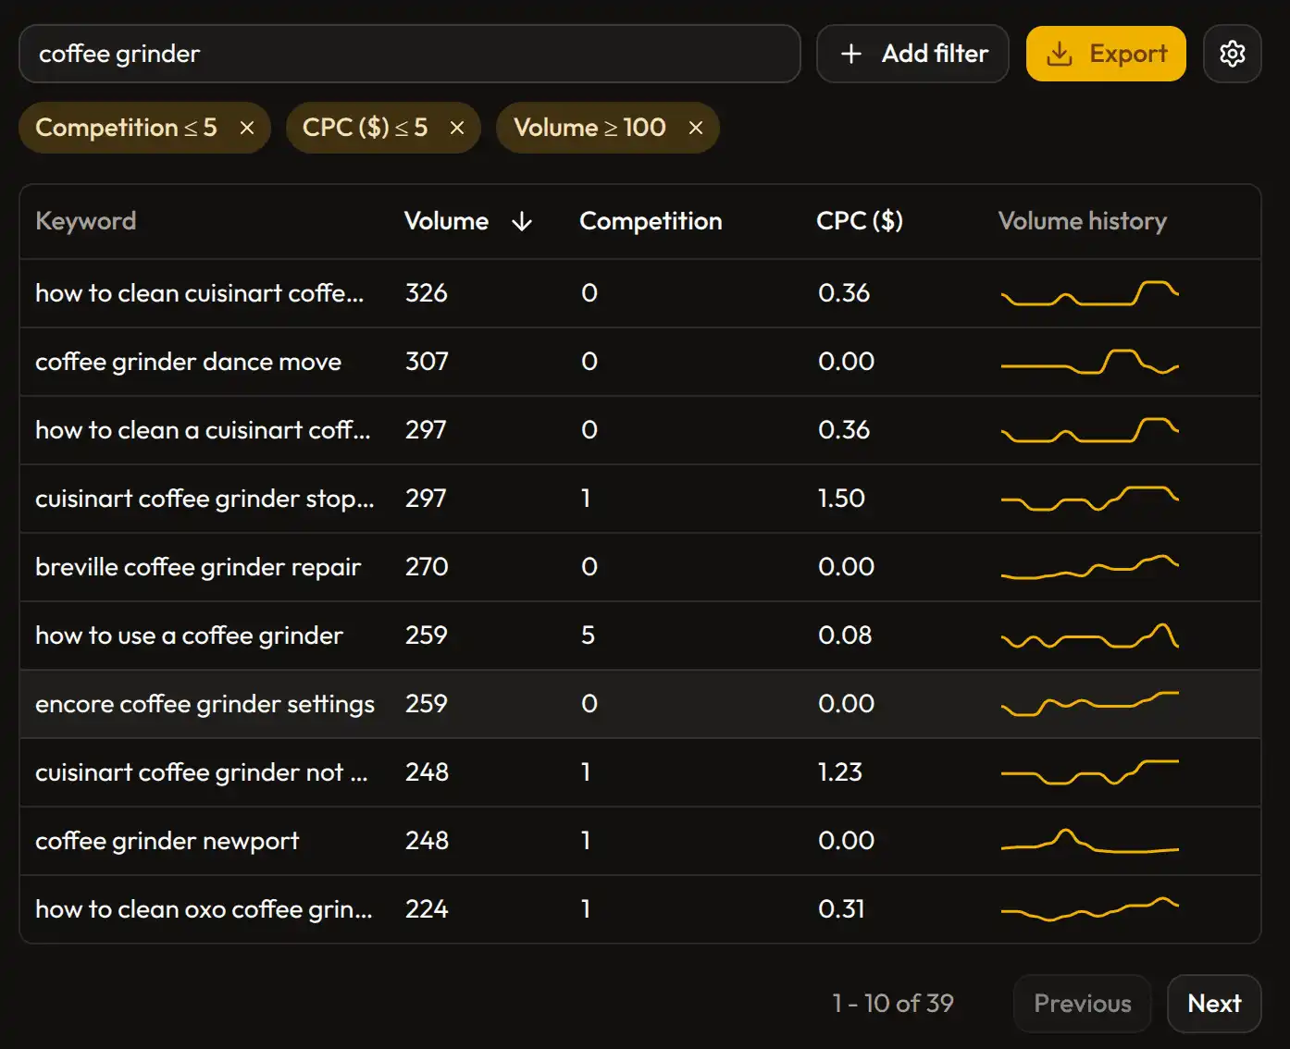The height and width of the screenshot is (1049, 1290).
Task: Remove the CPC ($) ≤ 5 filter
Action: point(457,128)
